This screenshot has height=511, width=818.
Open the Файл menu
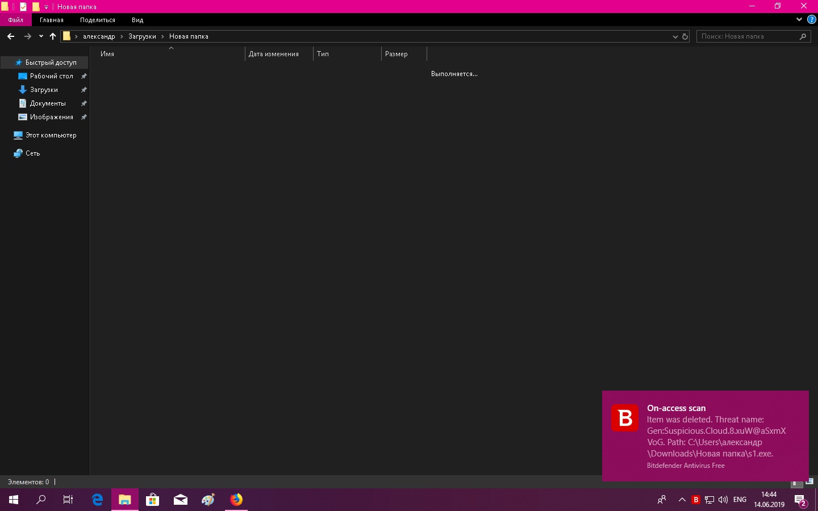(15, 20)
